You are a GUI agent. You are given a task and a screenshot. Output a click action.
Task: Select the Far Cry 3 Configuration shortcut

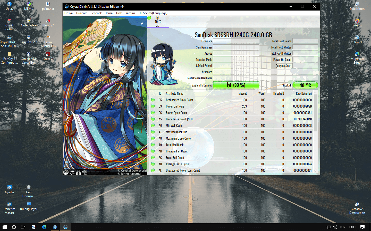pos(10,58)
